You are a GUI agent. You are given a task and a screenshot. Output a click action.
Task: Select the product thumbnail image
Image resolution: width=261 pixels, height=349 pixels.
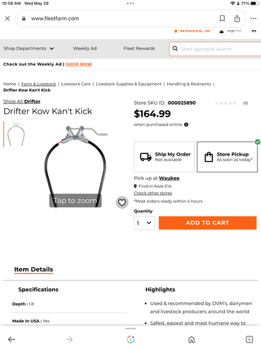click(16, 134)
